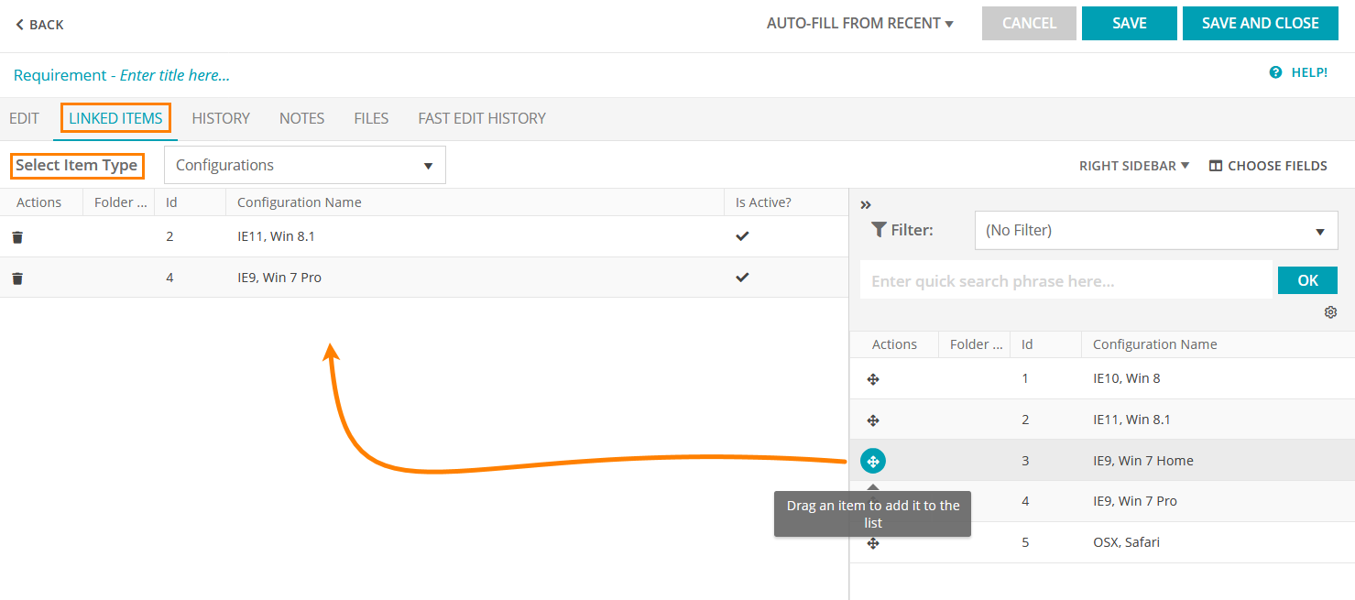
Task: Click the OK search button
Action: pos(1307,281)
